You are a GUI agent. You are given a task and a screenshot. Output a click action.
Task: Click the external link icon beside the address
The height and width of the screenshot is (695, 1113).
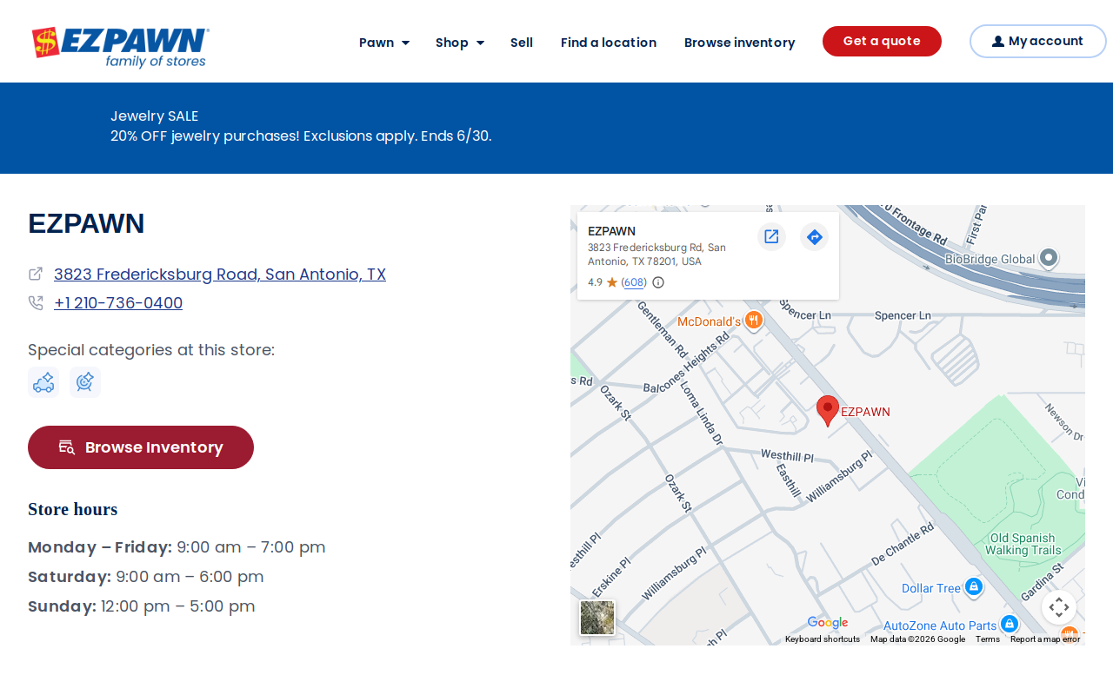point(36,274)
